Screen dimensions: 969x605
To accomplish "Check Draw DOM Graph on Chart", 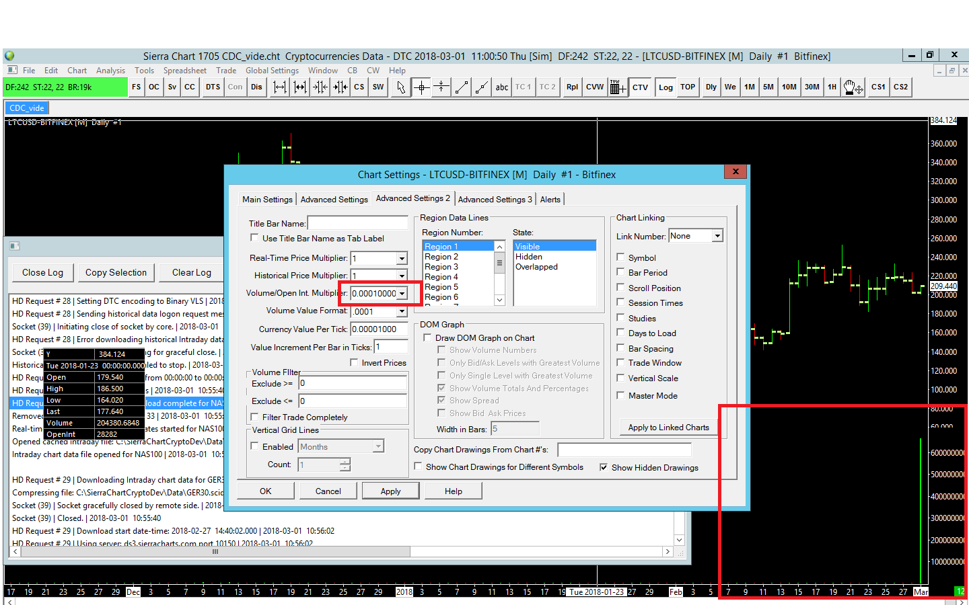I will [x=427, y=338].
